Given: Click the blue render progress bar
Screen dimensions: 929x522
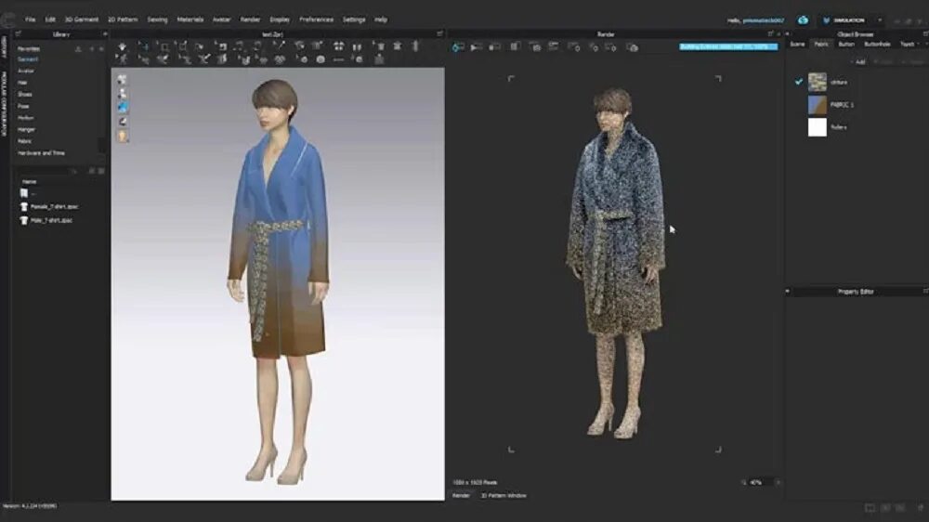Looking at the screenshot, I should [728, 46].
